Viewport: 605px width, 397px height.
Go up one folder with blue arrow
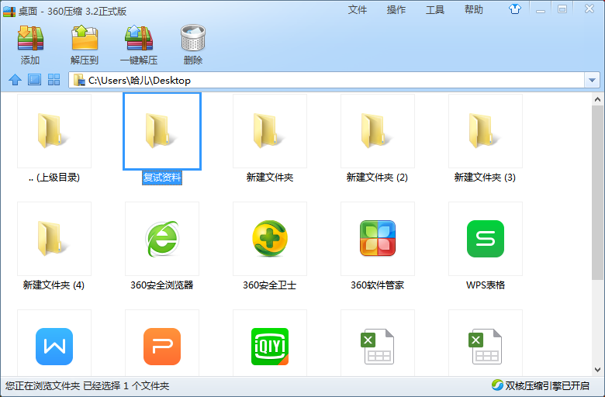(x=15, y=80)
